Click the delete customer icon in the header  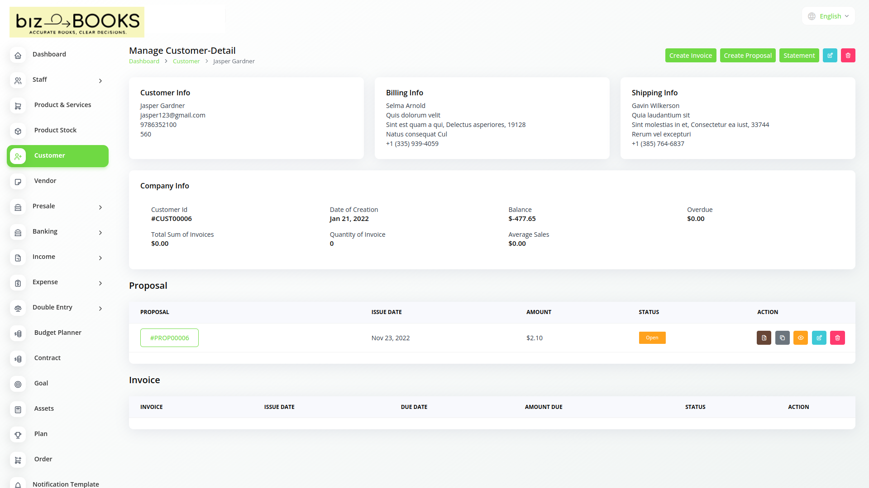tap(848, 55)
